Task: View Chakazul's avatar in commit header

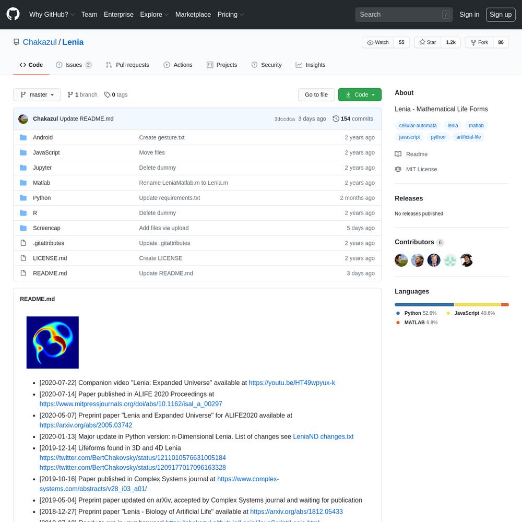Action: point(23,119)
